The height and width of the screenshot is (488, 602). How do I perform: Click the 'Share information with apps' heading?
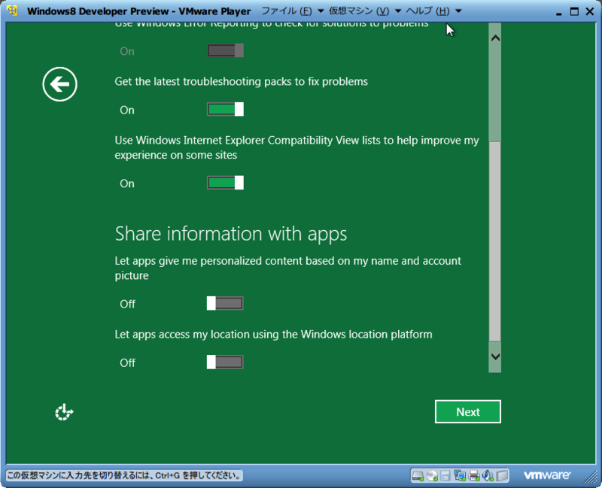point(231,234)
